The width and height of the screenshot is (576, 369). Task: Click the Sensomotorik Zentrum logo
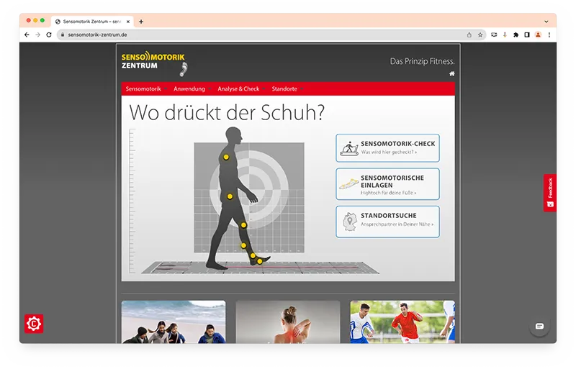pos(154,63)
